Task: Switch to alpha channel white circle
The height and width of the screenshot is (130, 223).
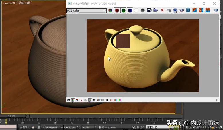Action: pos(136,11)
